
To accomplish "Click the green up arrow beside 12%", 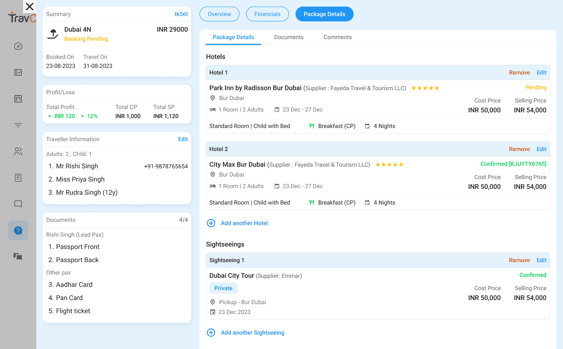I will [82, 116].
